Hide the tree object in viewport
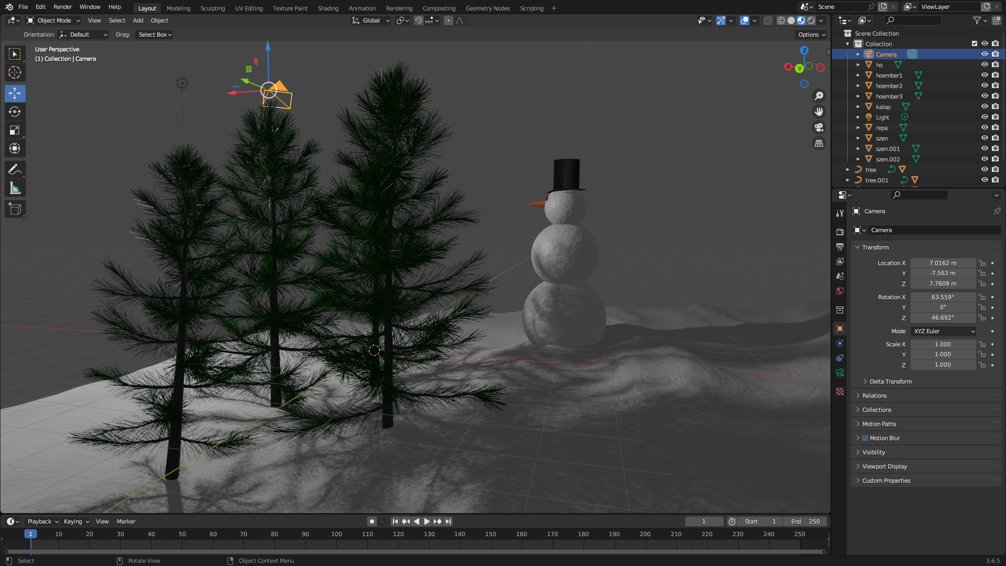The height and width of the screenshot is (566, 1006). point(985,169)
